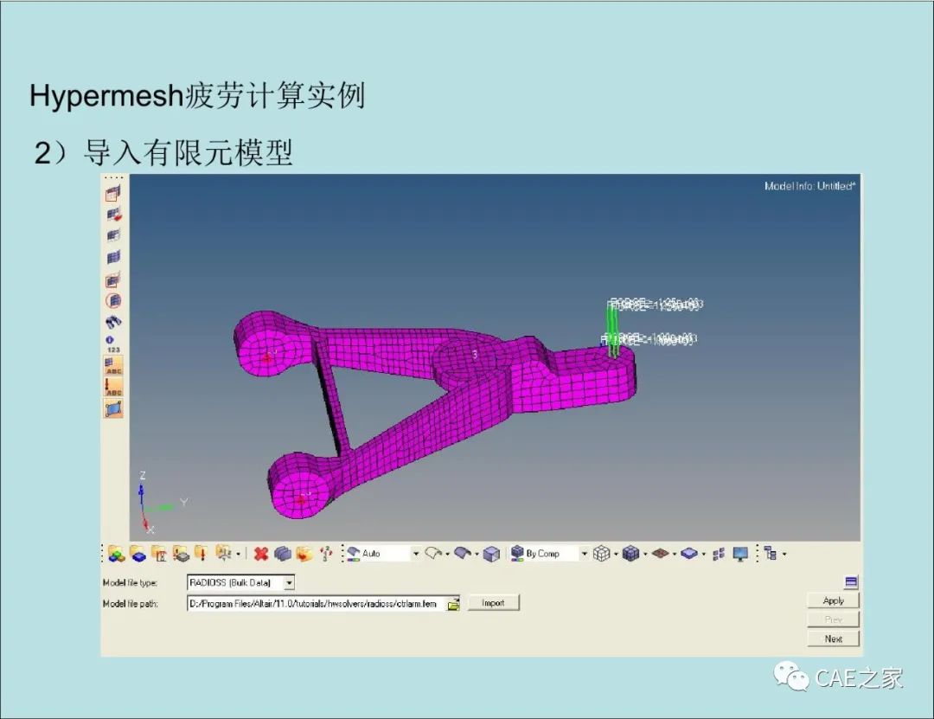Expand arrow next to brown shell element icon
Screen dimensions: 934x719
(x=675, y=555)
